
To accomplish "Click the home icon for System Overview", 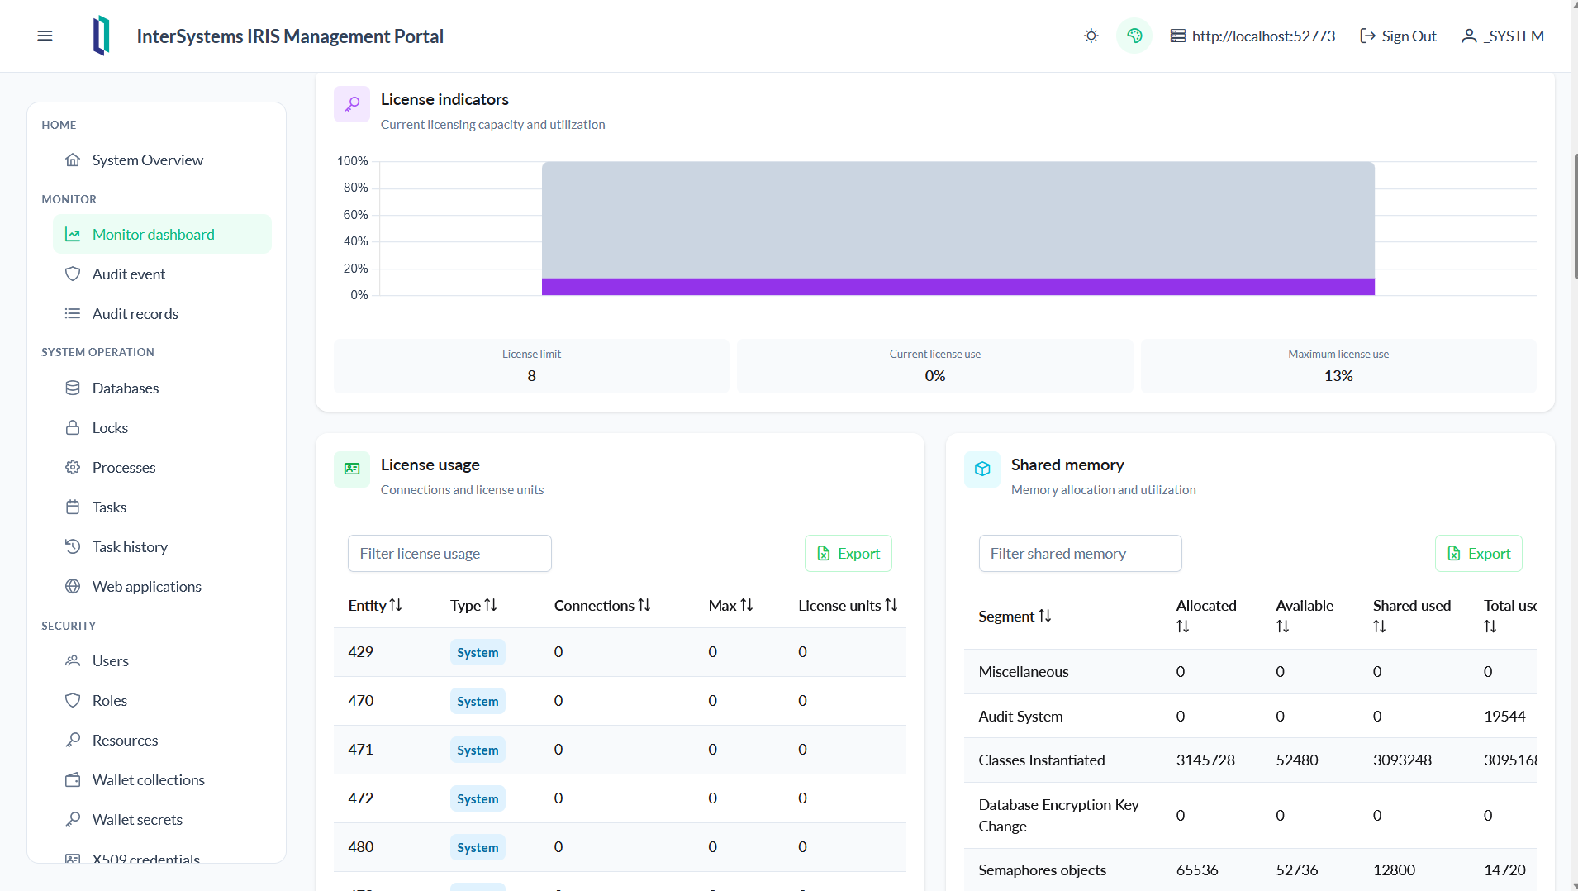I will (x=73, y=160).
